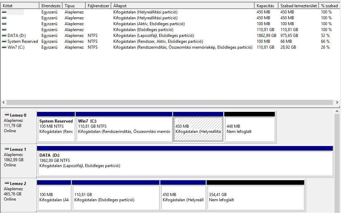The height and width of the screenshot is (213, 341).
Task: Click the 1862,89 GB capacity cell
Action: [266, 36]
